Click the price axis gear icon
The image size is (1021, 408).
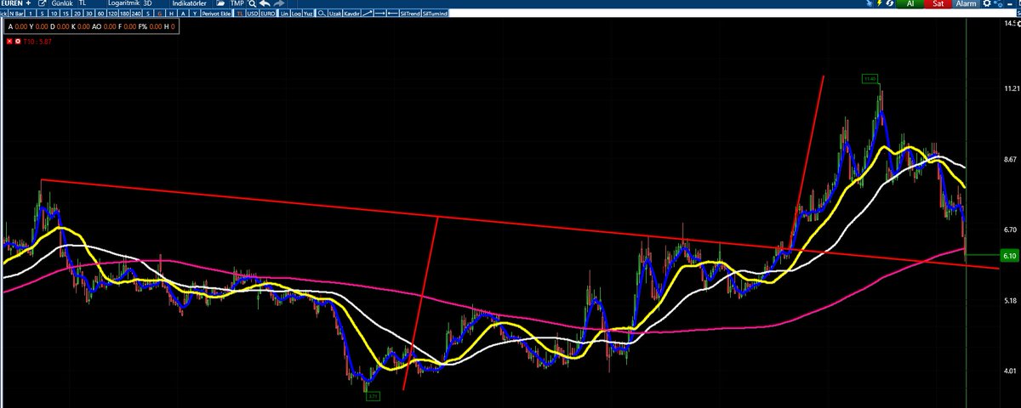tap(1018, 24)
